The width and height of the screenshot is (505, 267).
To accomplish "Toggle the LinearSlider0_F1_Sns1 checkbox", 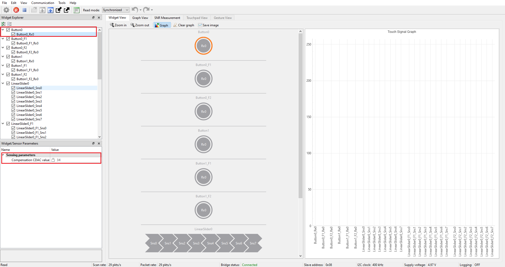I will tap(13, 133).
